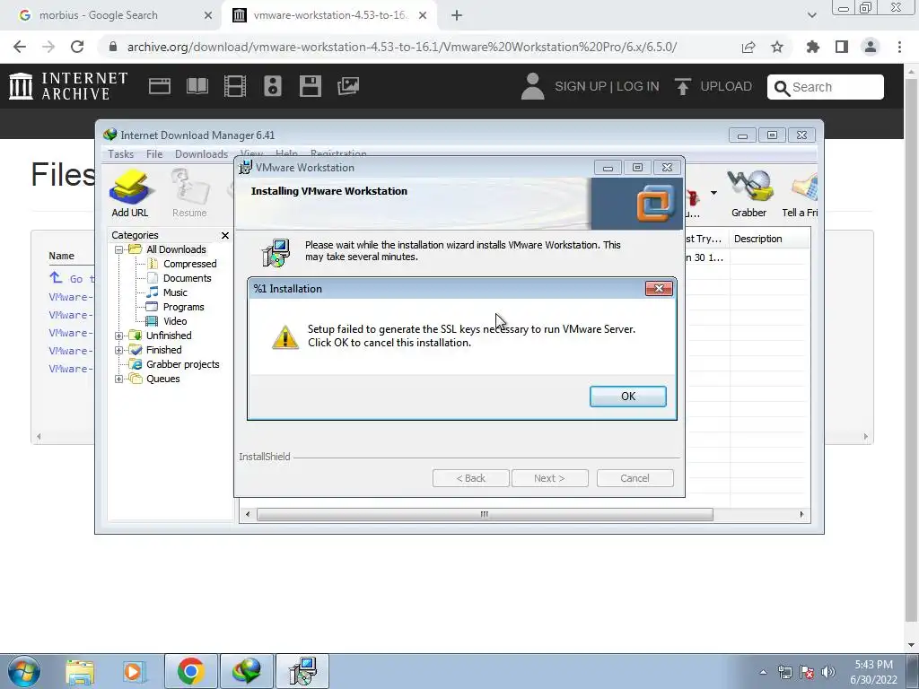919x689 pixels.
Task: Open the File menu in IDM
Action: point(154,153)
